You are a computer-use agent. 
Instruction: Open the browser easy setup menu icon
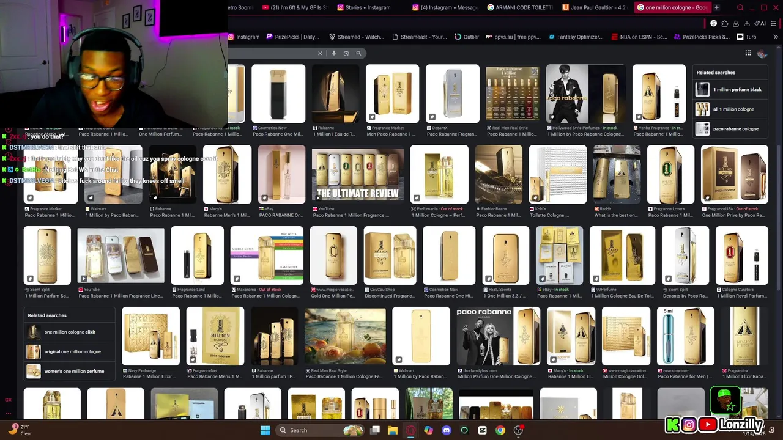point(774,23)
